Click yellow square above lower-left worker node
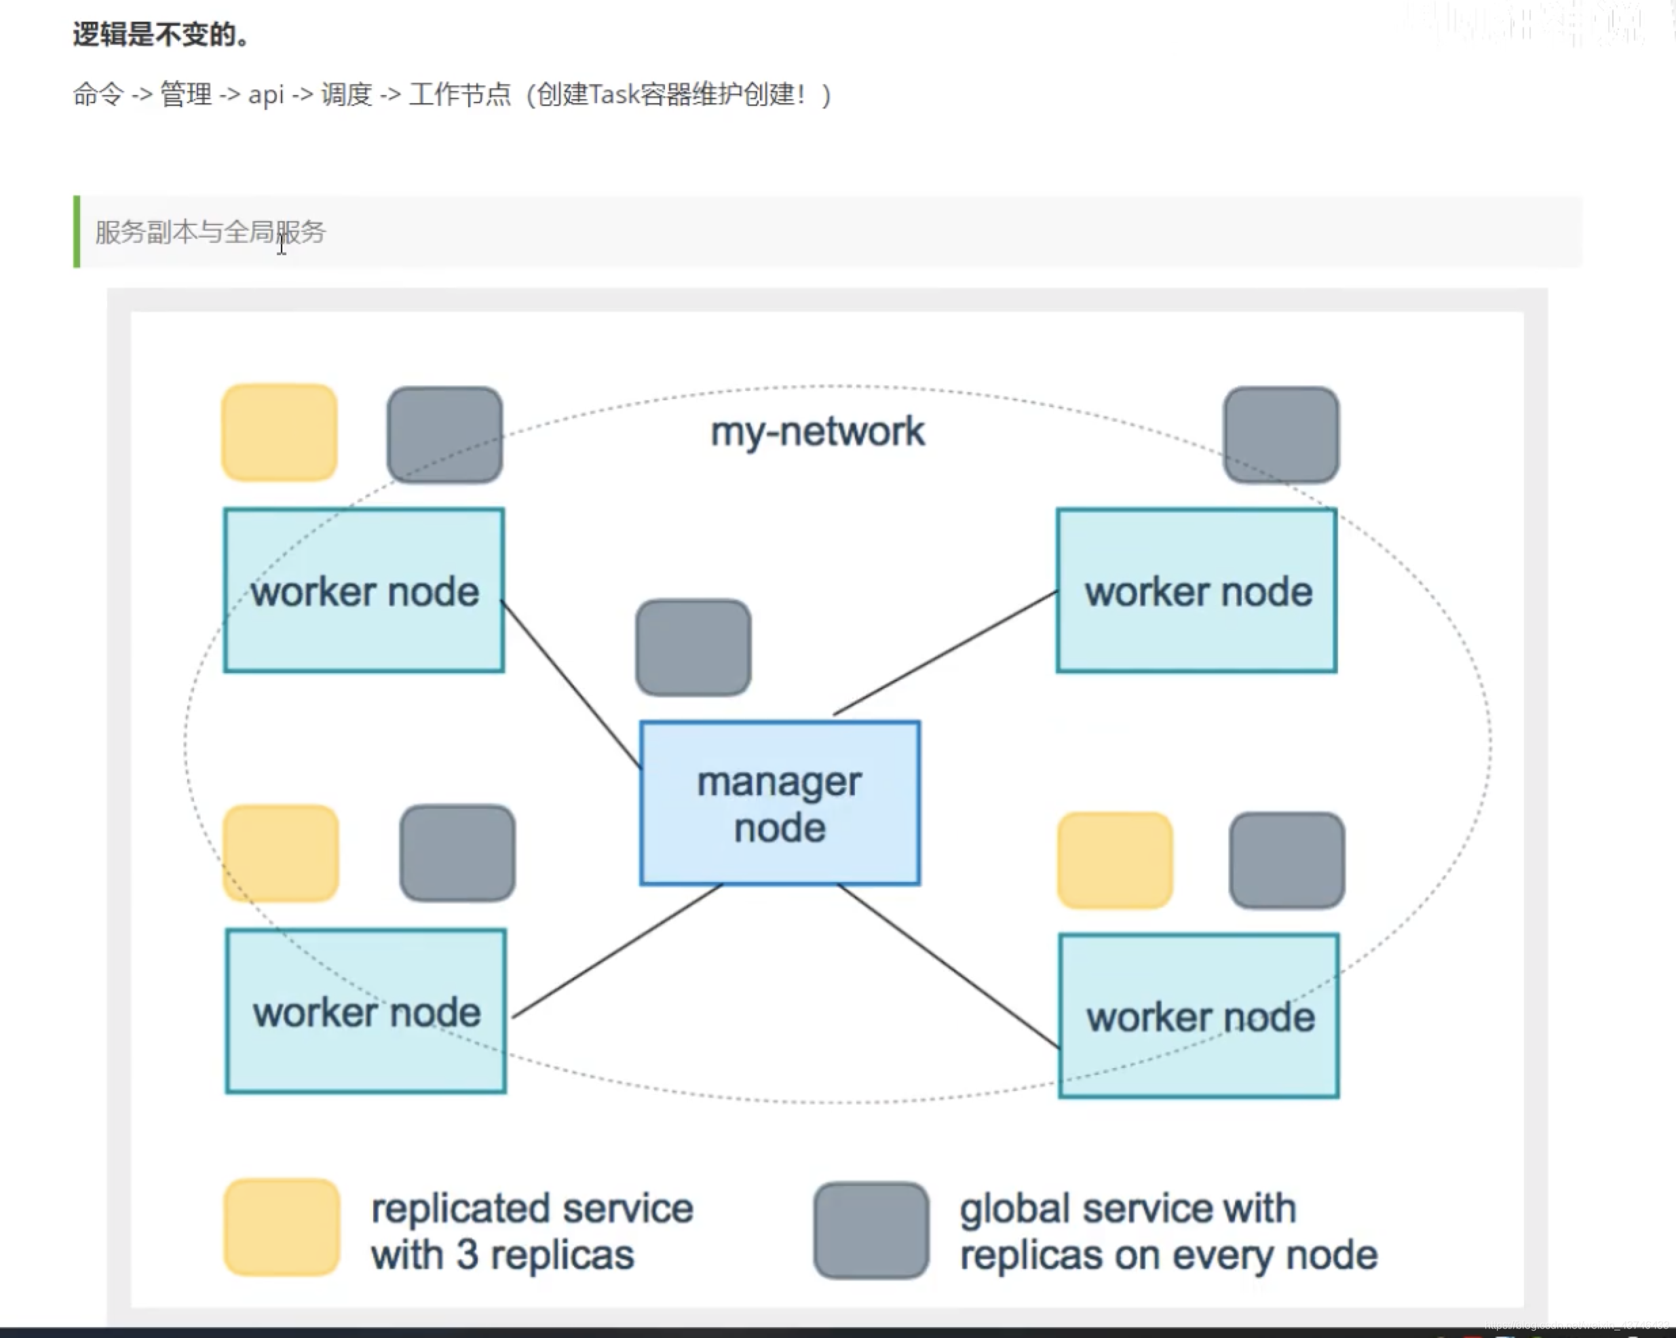This screenshot has height=1338, width=1676. pyautogui.click(x=281, y=853)
